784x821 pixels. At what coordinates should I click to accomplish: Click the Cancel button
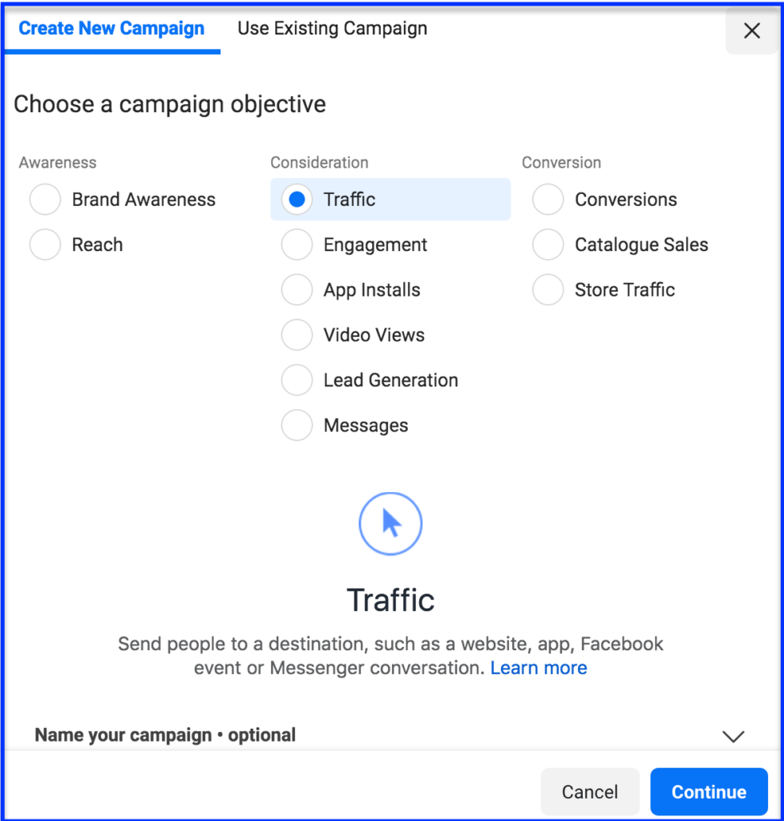click(x=589, y=792)
